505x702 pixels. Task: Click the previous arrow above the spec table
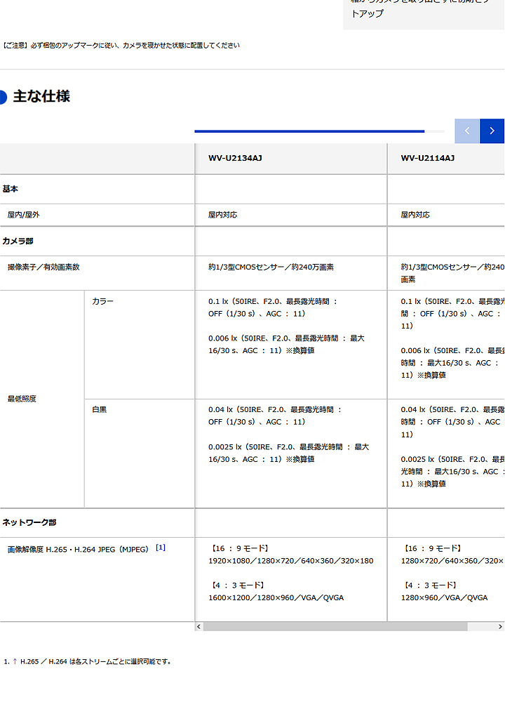pos(467,131)
